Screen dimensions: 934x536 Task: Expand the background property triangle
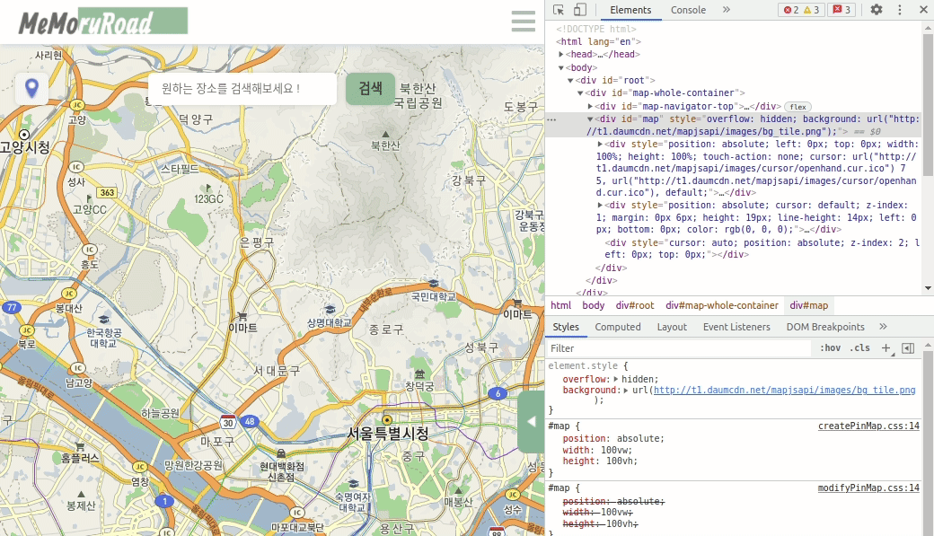626,390
